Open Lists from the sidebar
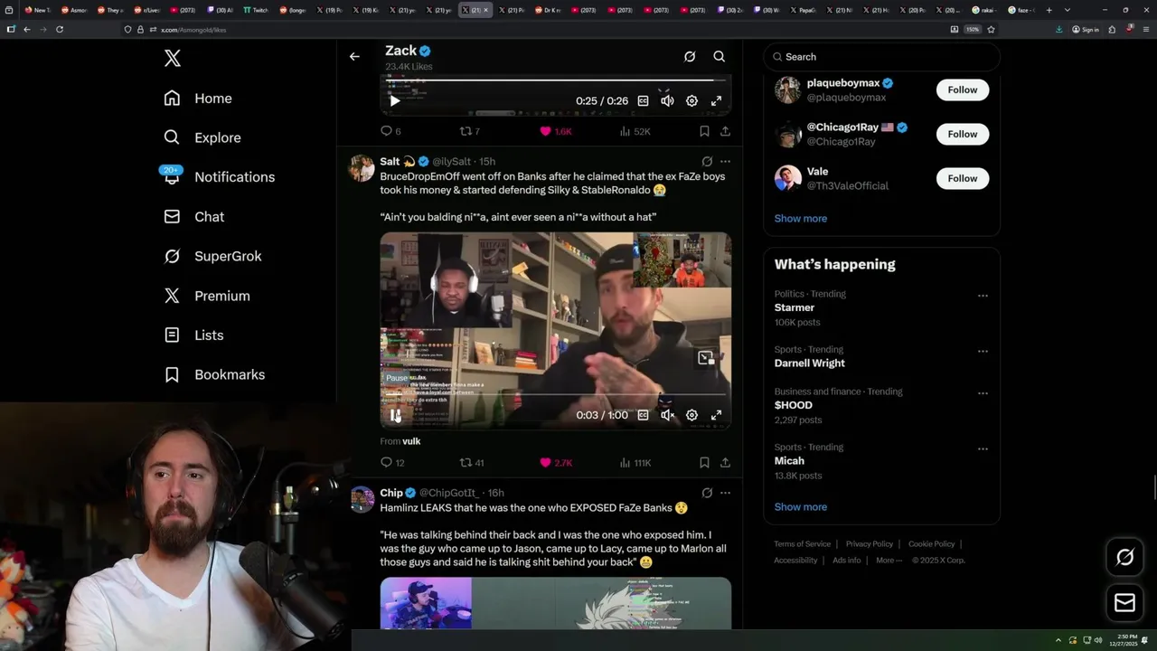The width and height of the screenshot is (1157, 651). (193, 335)
